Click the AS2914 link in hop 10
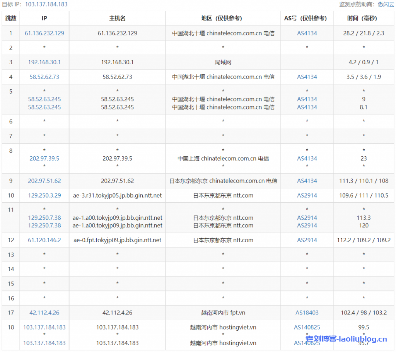Image resolution: width=396 pixels, height=352 pixels. (307, 196)
